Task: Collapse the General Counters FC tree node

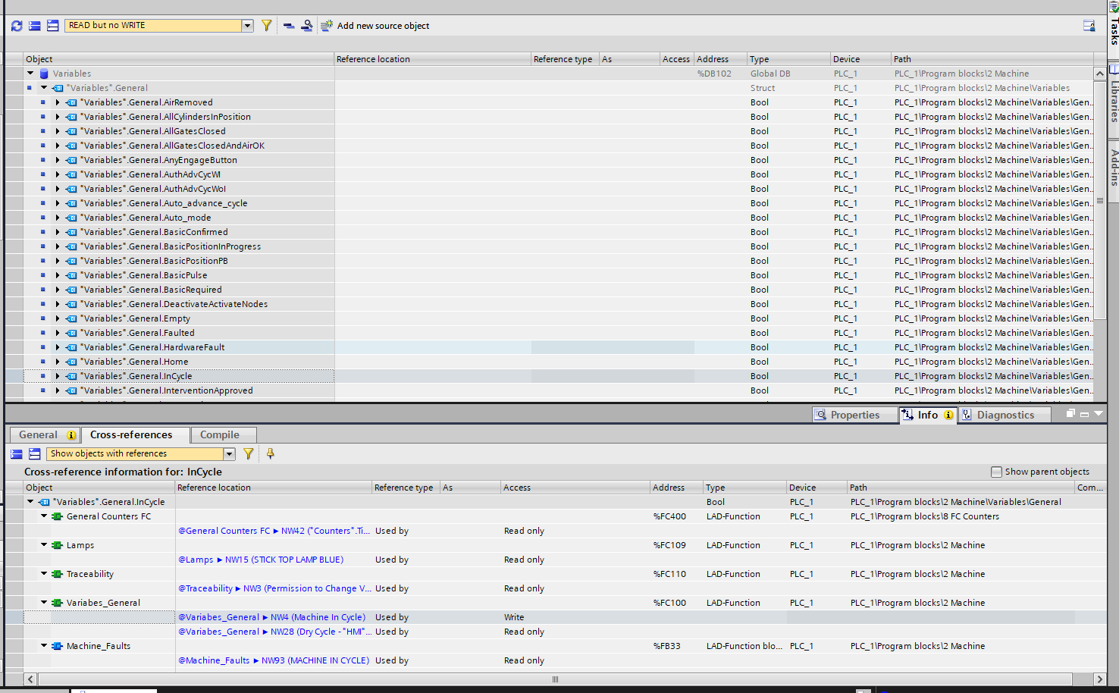Action: point(44,516)
